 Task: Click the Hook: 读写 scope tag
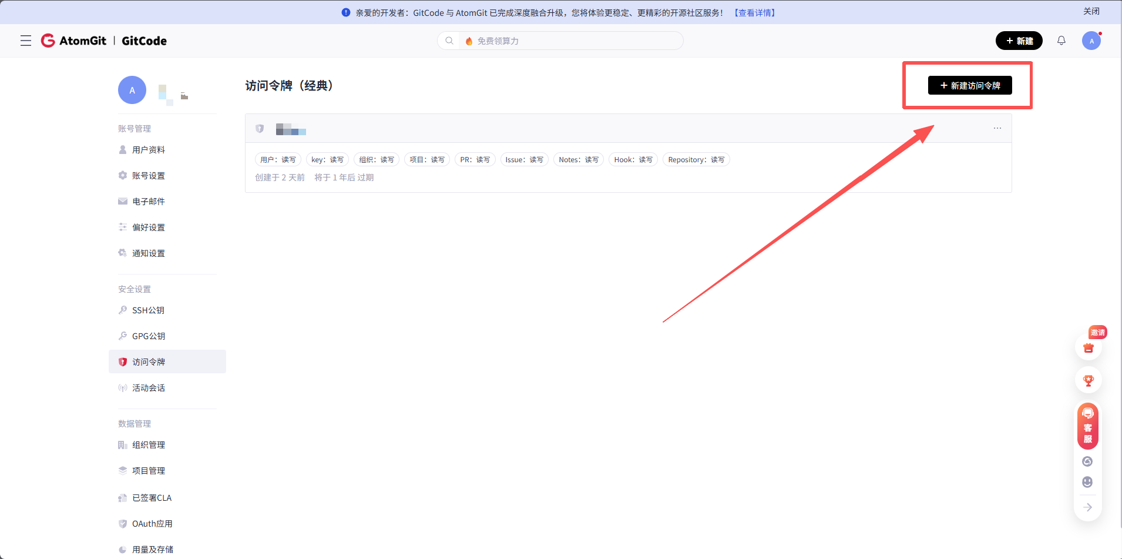(x=633, y=160)
